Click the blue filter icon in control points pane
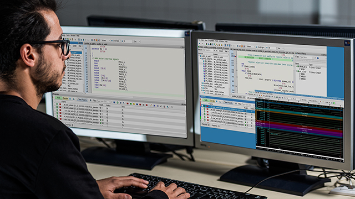The height and width of the screenshot is (199, 355). pyautogui.click(x=318, y=58)
